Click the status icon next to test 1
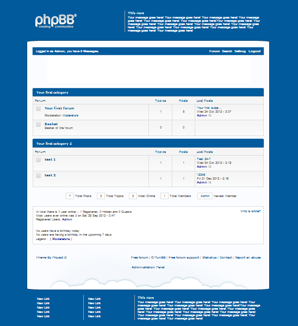The width and height of the screenshot is (298, 326). click(x=38, y=159)
